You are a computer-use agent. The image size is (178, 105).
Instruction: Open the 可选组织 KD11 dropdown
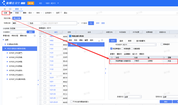point(155,45)
